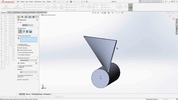This screenshot has width=178, height=100.
Task: Open the symmetric fillet method dropdown
Action: pos(28,60)
